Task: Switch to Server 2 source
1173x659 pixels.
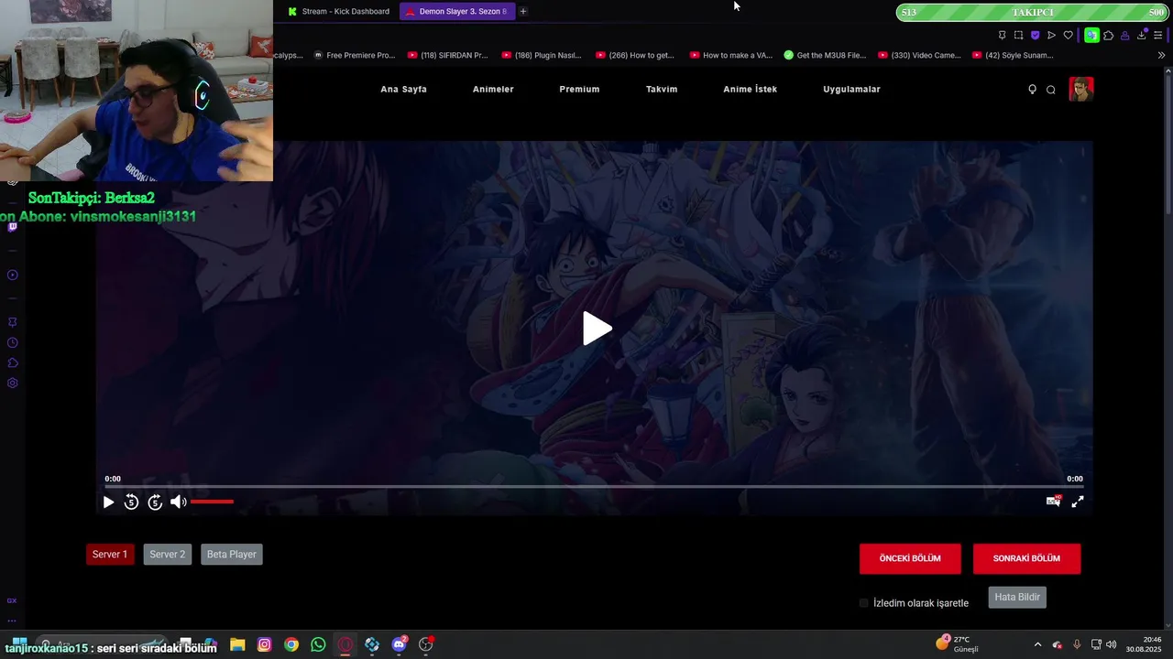Action: tap(168, 555)
